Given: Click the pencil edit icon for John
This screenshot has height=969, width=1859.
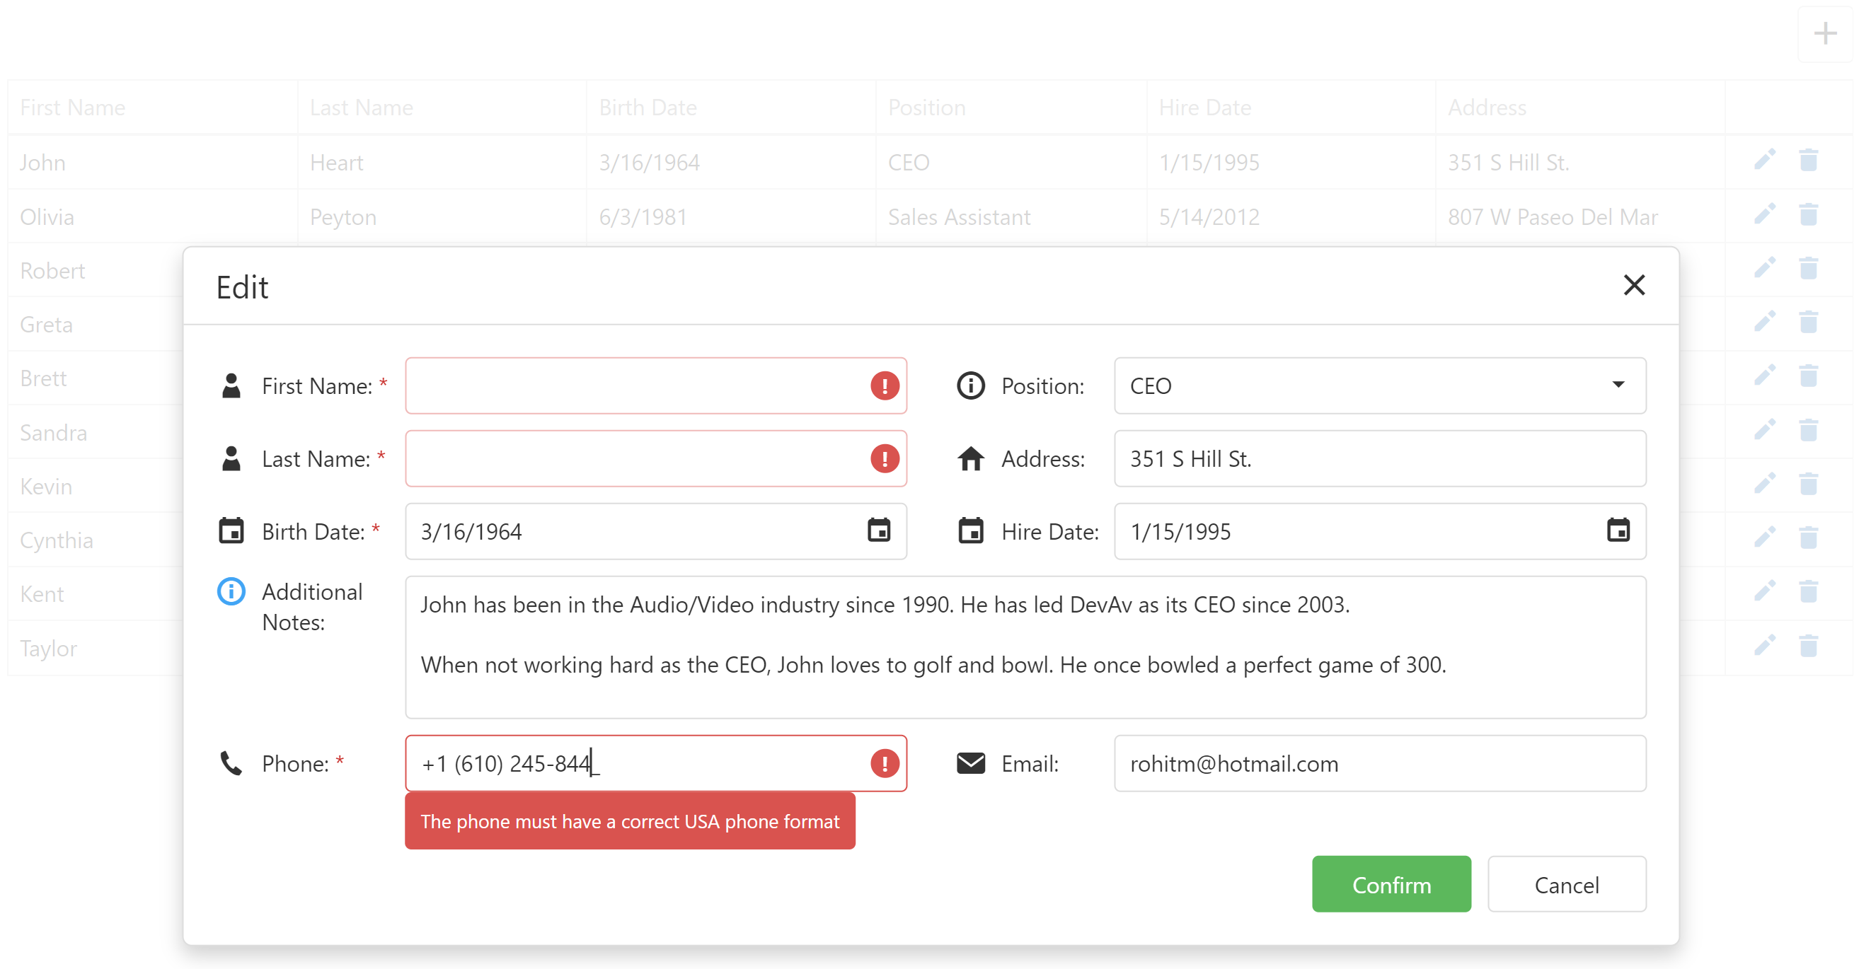Looking at the screenshot, I should click(1764, 160).
